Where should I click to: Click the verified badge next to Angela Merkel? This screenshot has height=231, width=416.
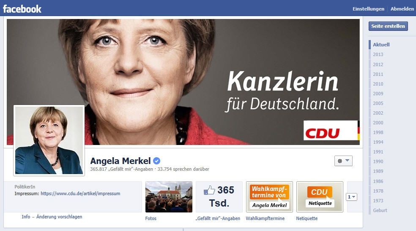point(157,161)
